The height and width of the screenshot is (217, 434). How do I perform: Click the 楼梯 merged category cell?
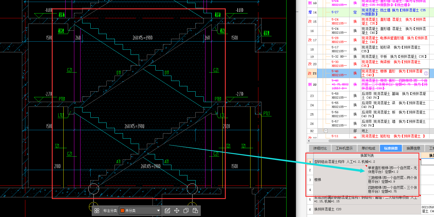tap(340, 180)
